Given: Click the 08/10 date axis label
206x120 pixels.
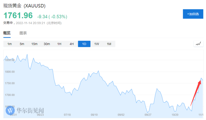Looking at the screenshot, I should [x=94, y=115].
